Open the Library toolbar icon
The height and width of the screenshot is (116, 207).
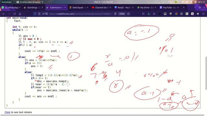click(x=154, y=14)
